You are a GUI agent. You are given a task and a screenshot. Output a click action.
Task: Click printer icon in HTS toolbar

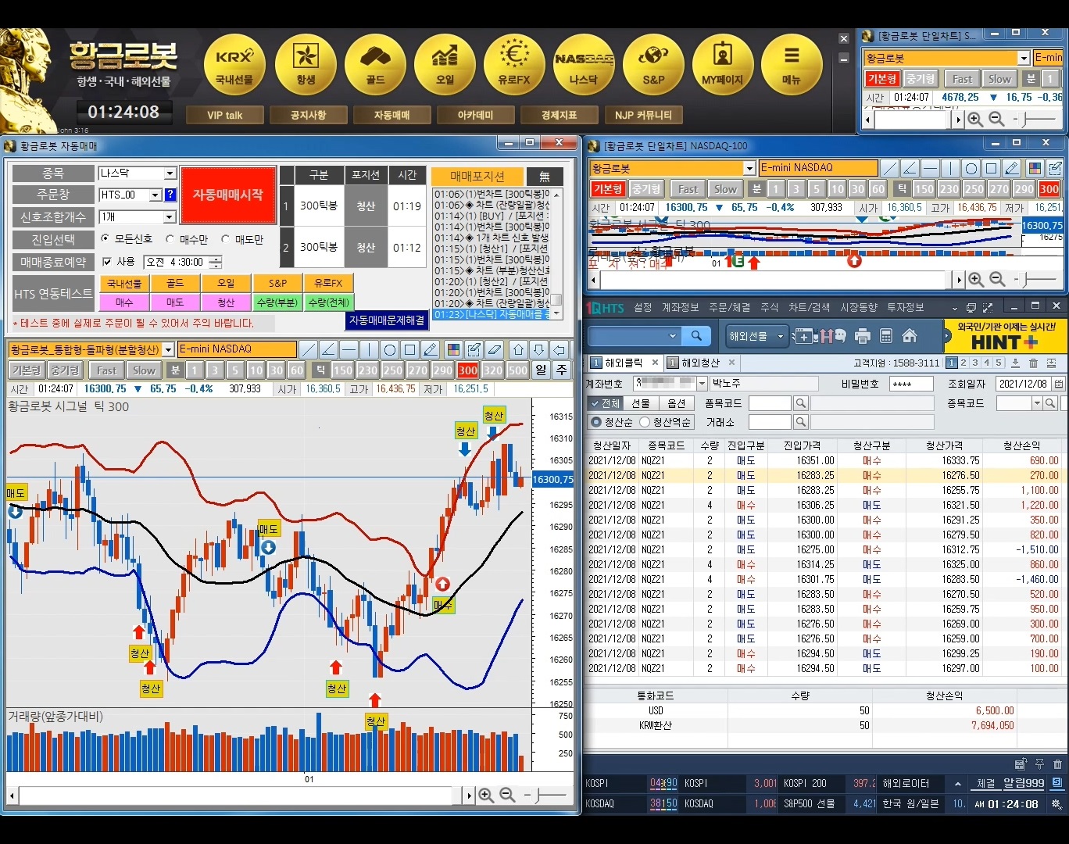pos(863,336)
